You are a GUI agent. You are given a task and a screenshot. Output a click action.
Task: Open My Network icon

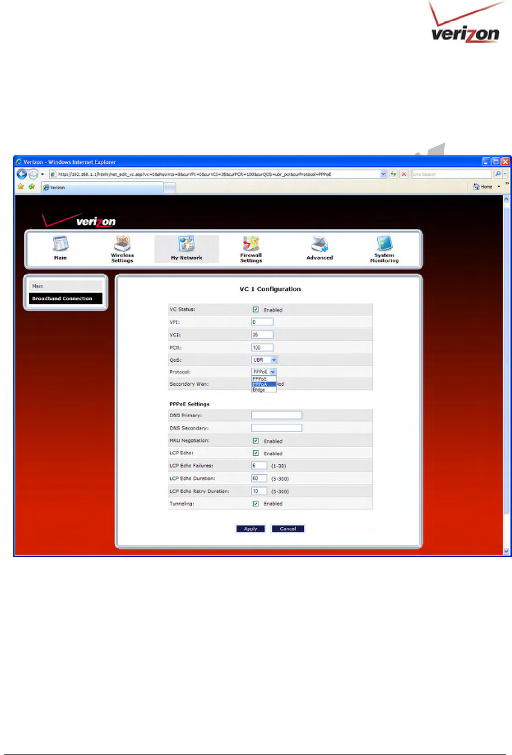186,245
